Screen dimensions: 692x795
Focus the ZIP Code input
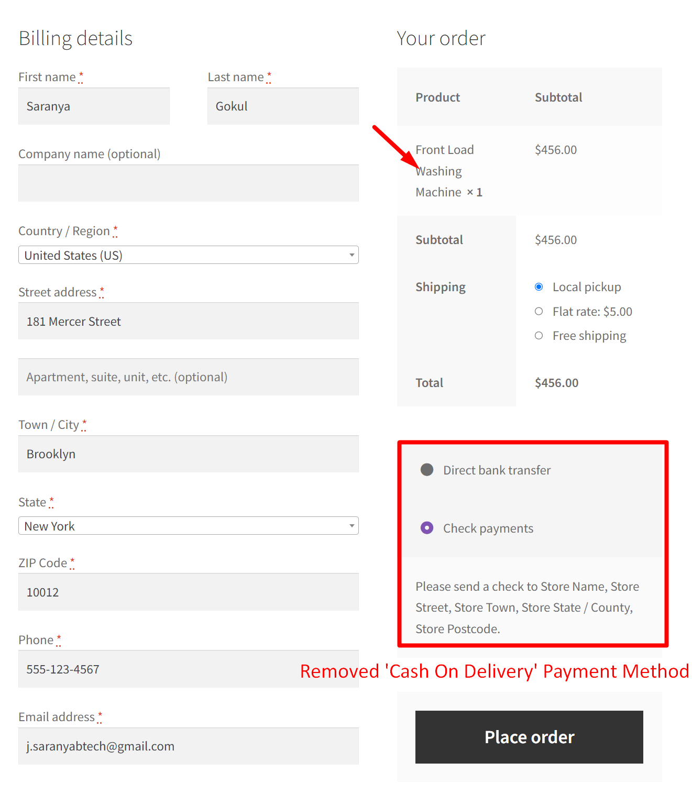pos(188,592)
